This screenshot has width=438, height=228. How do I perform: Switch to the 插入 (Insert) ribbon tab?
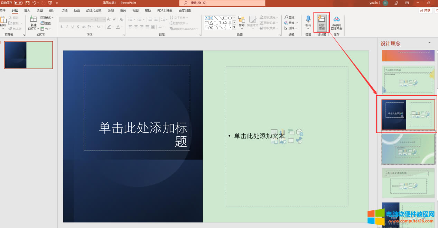(x=27, y=10)
